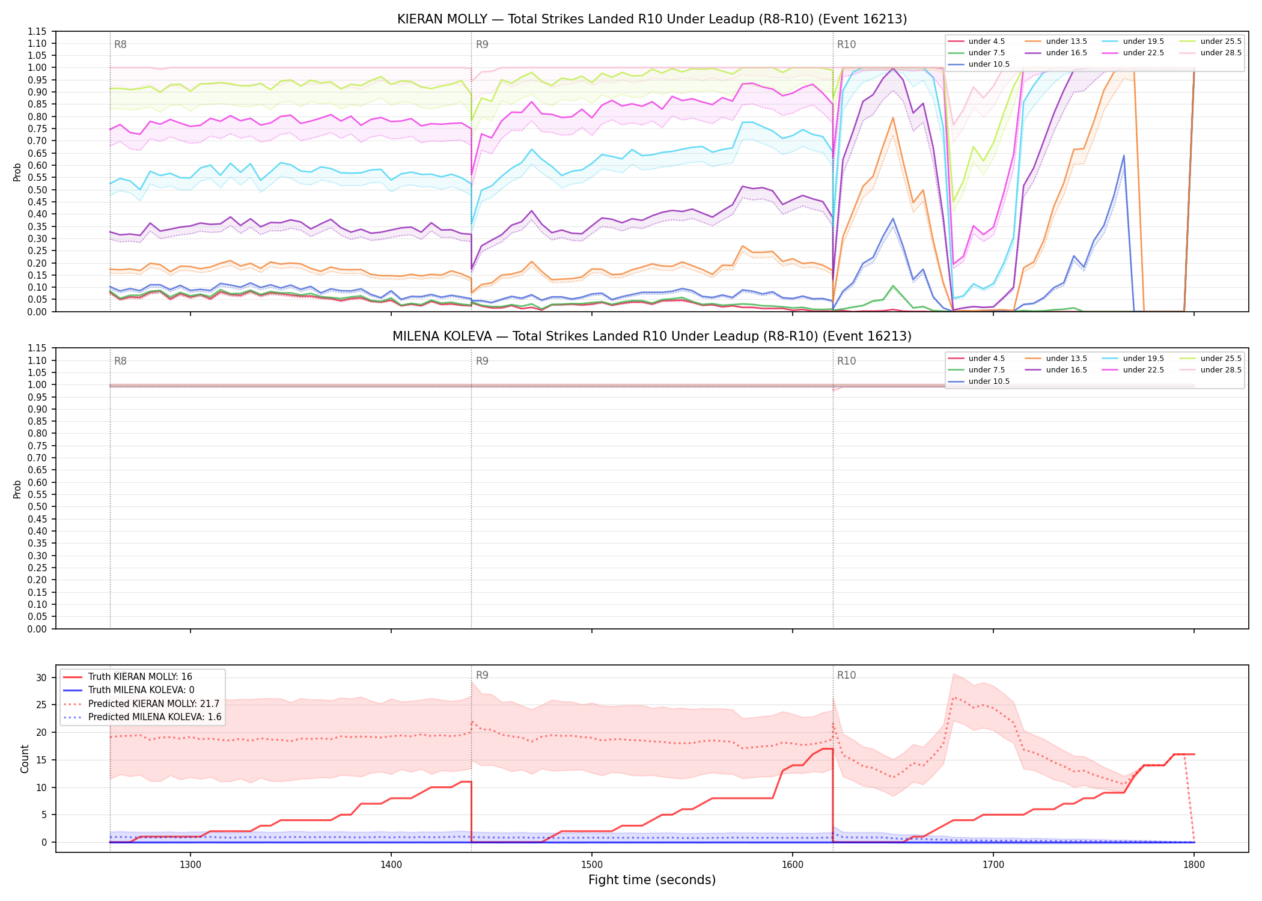The image size is (1262, 901).
Task: Click the KIERAN MOLLY chart title
Action: (652, 19)
